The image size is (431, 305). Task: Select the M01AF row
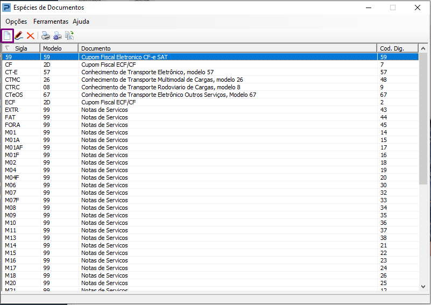(210, 147)
